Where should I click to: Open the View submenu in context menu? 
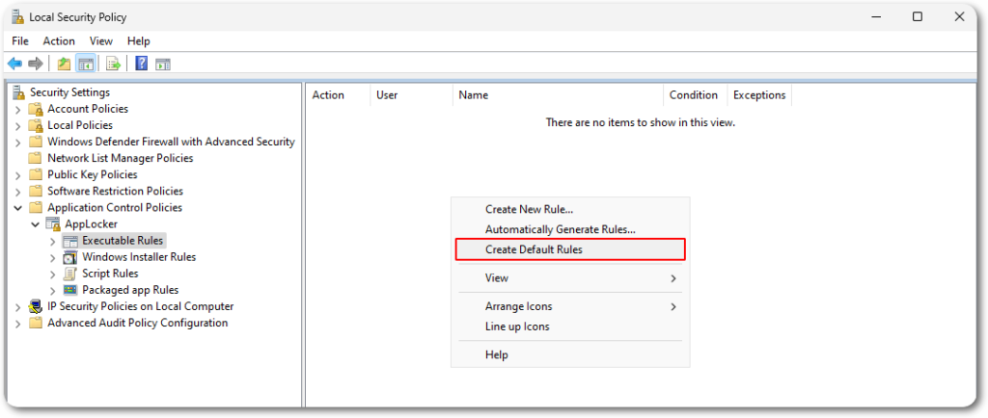pos(497,278)
